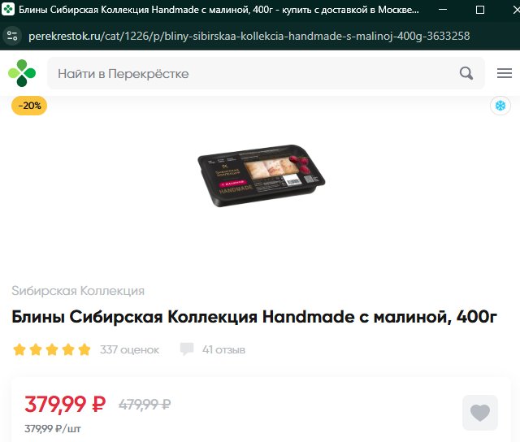Screen dimensions: 520x442
Task: Click the -20% discount badge
Action: [29, 106]
